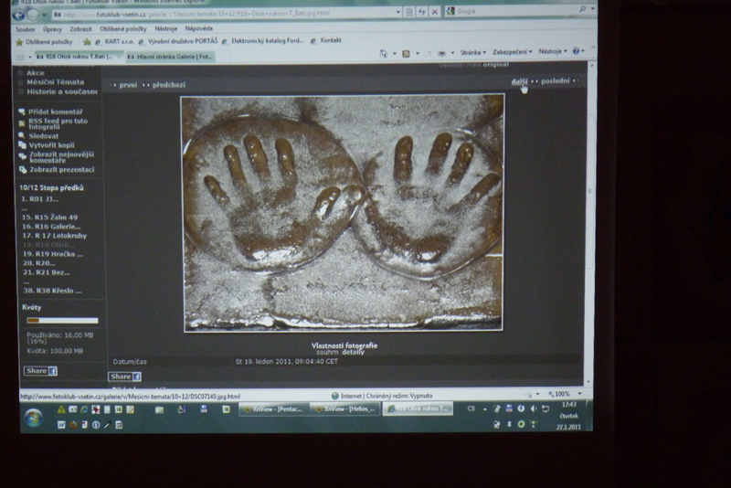Click the Sledovat magnifier icon

(22, 136)
